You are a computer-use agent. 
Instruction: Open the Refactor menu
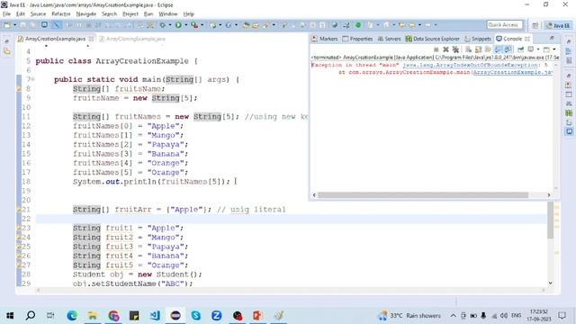point(61,14)
